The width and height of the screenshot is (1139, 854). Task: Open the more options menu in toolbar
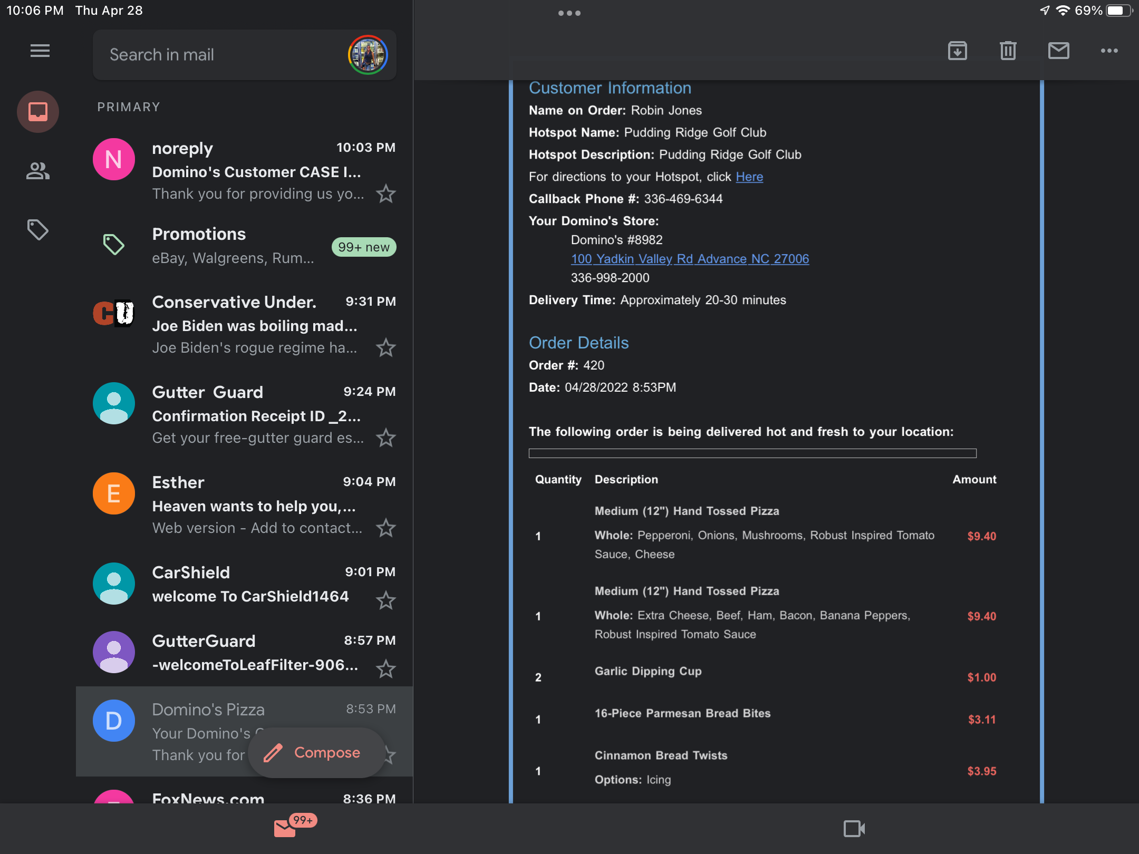pos(1109,51)
